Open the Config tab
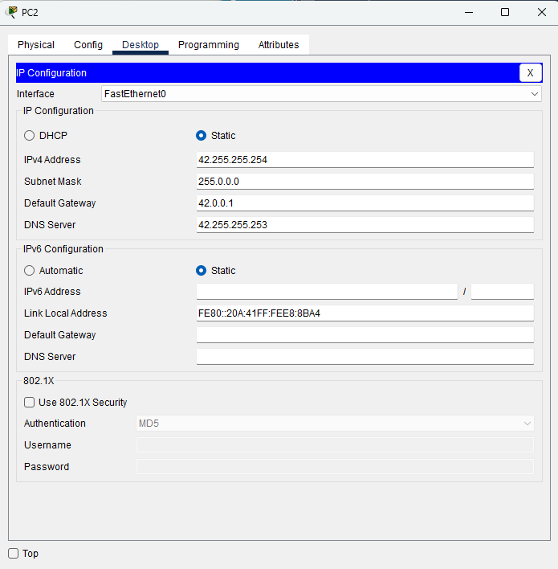The width and height of the screenshot is (558, 569). point(88,45)
